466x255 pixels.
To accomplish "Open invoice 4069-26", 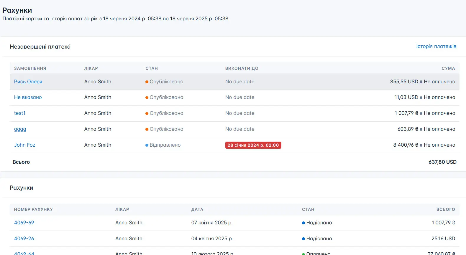I will [x=24, y=239].
